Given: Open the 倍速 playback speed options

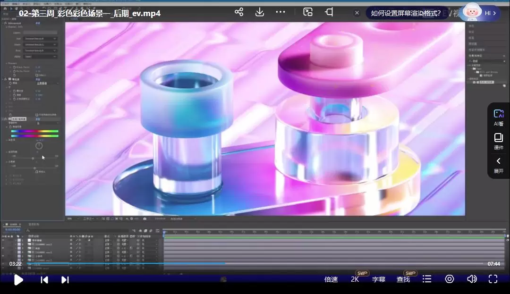Looking at the screenshot, I should (332, 279).
